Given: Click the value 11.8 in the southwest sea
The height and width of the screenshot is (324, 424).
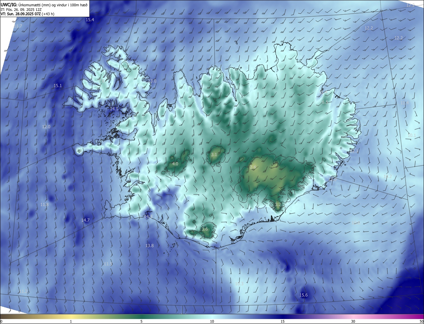Looking at the screenshot, I should click(x=44, y=205).
